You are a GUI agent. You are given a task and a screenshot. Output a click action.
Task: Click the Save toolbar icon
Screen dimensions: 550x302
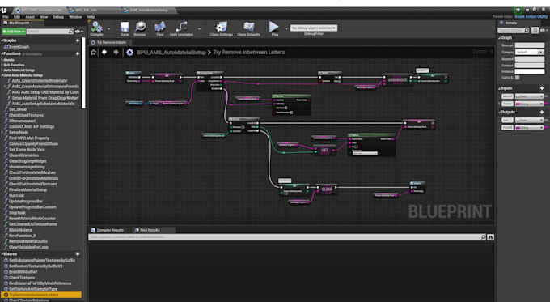click(x=125, y=28)
